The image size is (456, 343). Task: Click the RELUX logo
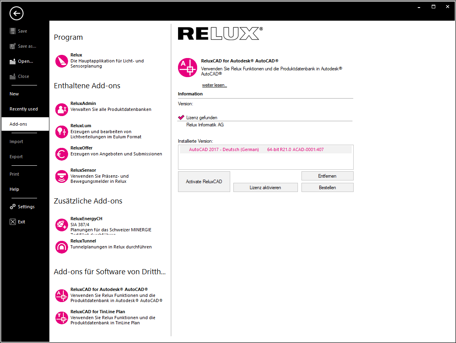coord(220,33)
